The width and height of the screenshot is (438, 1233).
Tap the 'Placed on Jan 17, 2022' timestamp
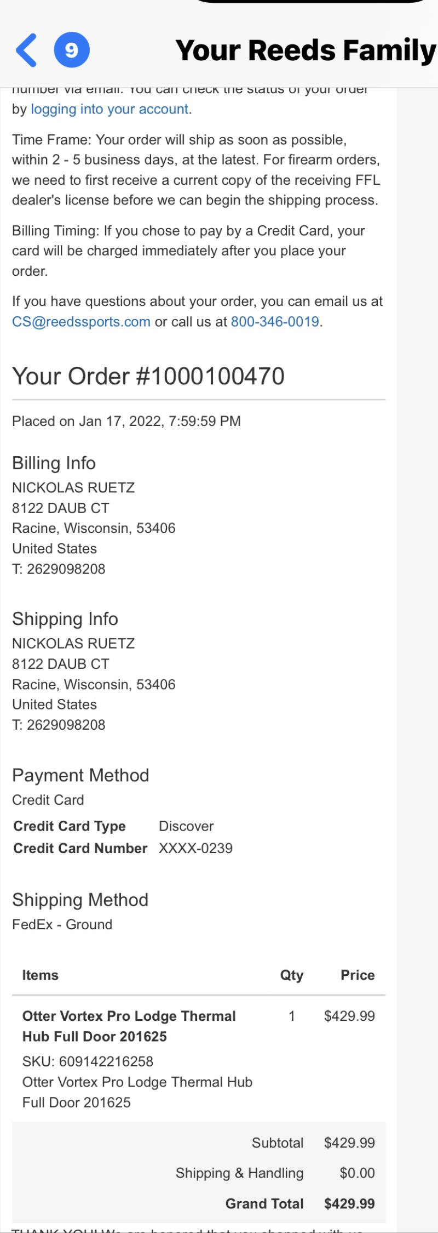(x=126, y=421)
